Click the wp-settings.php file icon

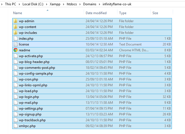(x=16, y=108)
